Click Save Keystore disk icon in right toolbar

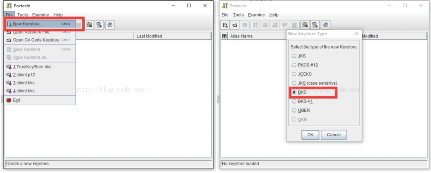click(244, 25)
